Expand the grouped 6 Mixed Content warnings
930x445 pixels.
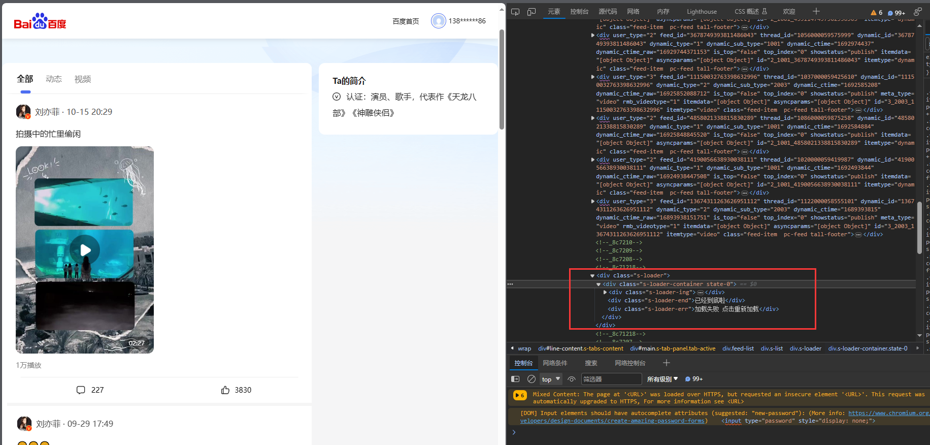coord(520,395)
